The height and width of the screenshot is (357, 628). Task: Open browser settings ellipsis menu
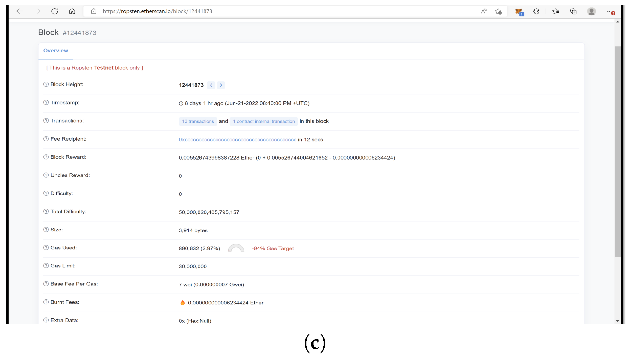tap(610, 11)
